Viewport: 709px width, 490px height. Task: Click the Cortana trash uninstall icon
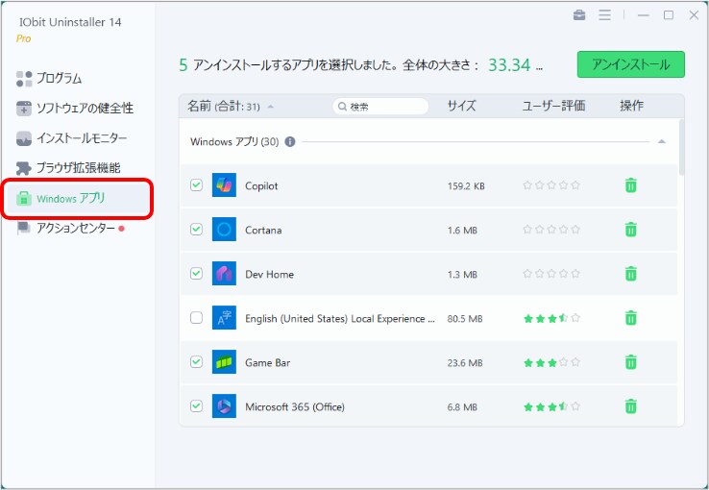pyautogui.click(x=631, y=230)
